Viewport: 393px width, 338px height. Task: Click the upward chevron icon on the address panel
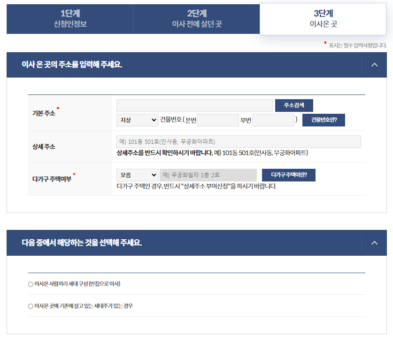374,64
